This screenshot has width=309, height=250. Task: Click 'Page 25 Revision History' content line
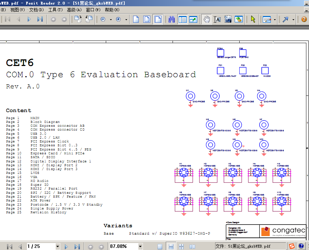click(36, 212)
